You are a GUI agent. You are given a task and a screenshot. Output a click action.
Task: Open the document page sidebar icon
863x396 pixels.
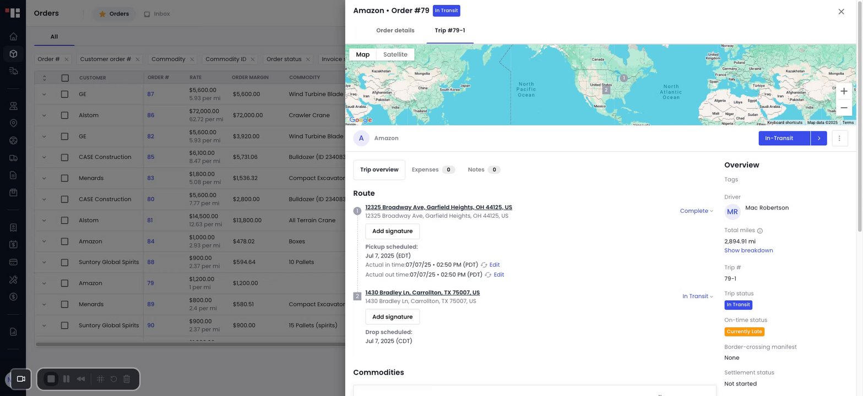[x=13, y=175]
